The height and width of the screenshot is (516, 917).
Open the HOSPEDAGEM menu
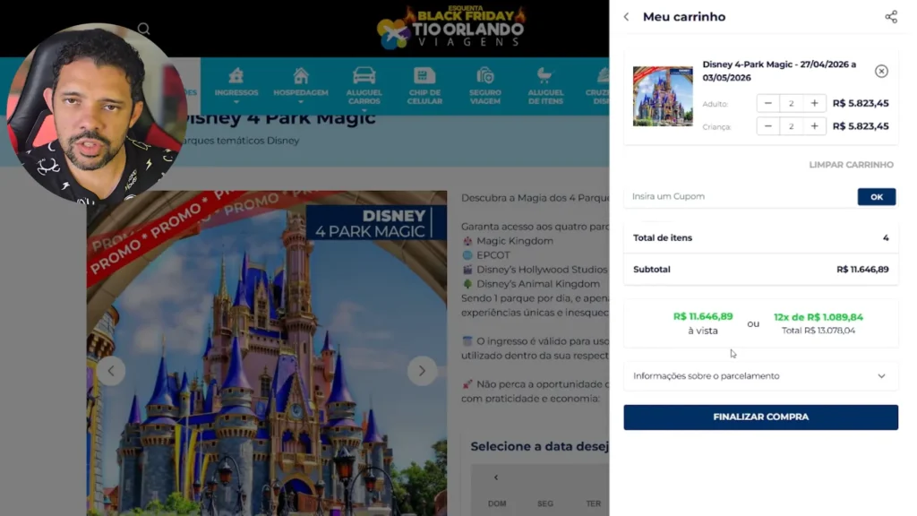[x=301, y=86]
